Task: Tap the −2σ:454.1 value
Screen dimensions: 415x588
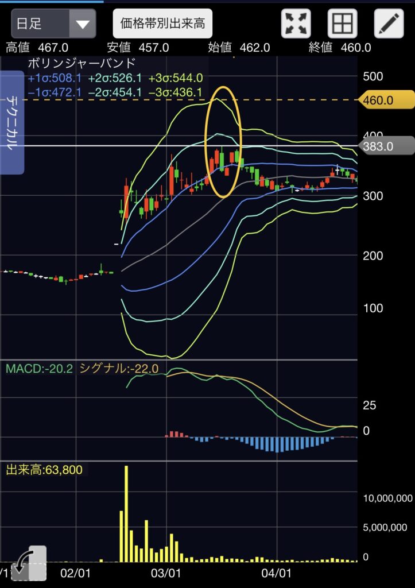Action: (x=115, y=92)
